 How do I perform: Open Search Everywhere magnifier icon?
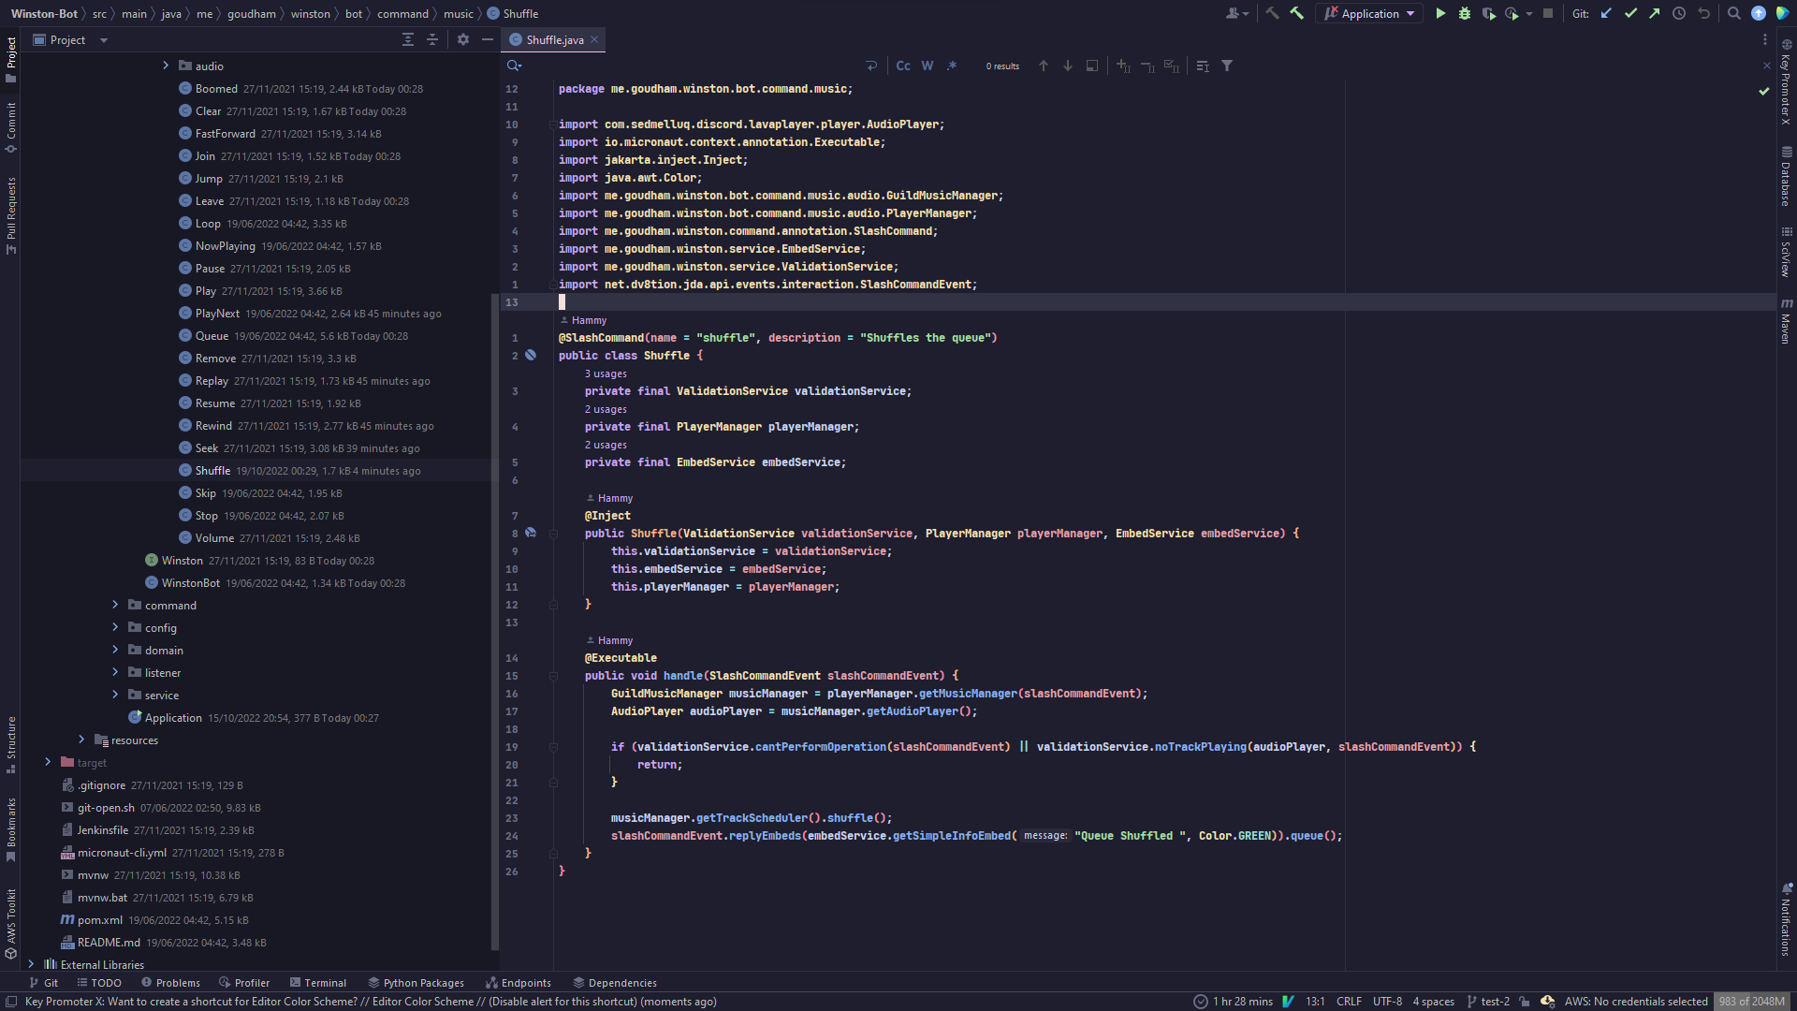1733,13
